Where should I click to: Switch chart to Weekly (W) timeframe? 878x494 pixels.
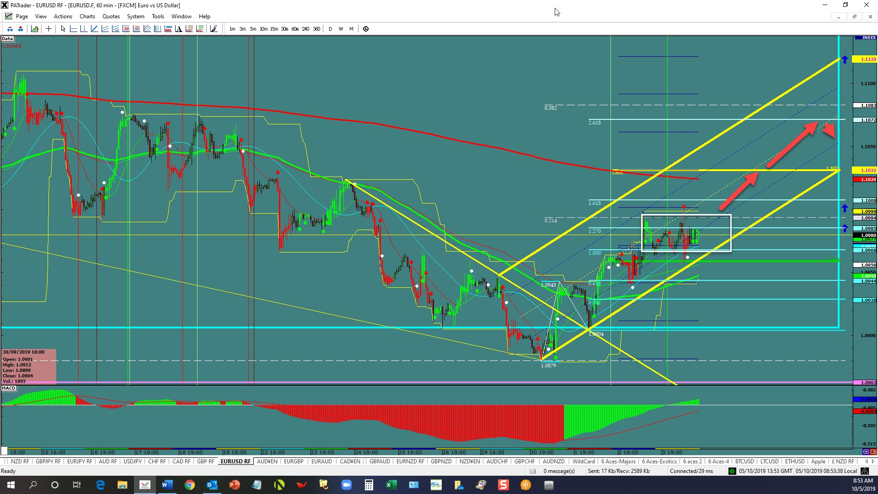point(341,29)
